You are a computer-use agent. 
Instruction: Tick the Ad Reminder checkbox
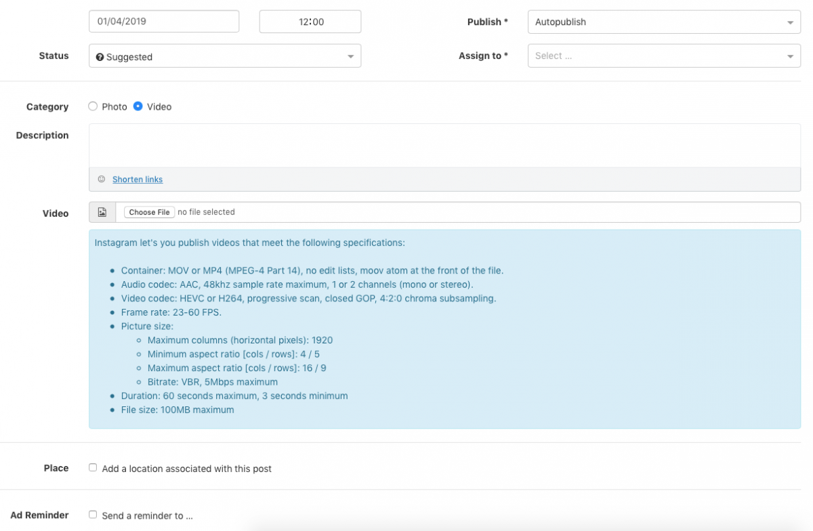93,515
